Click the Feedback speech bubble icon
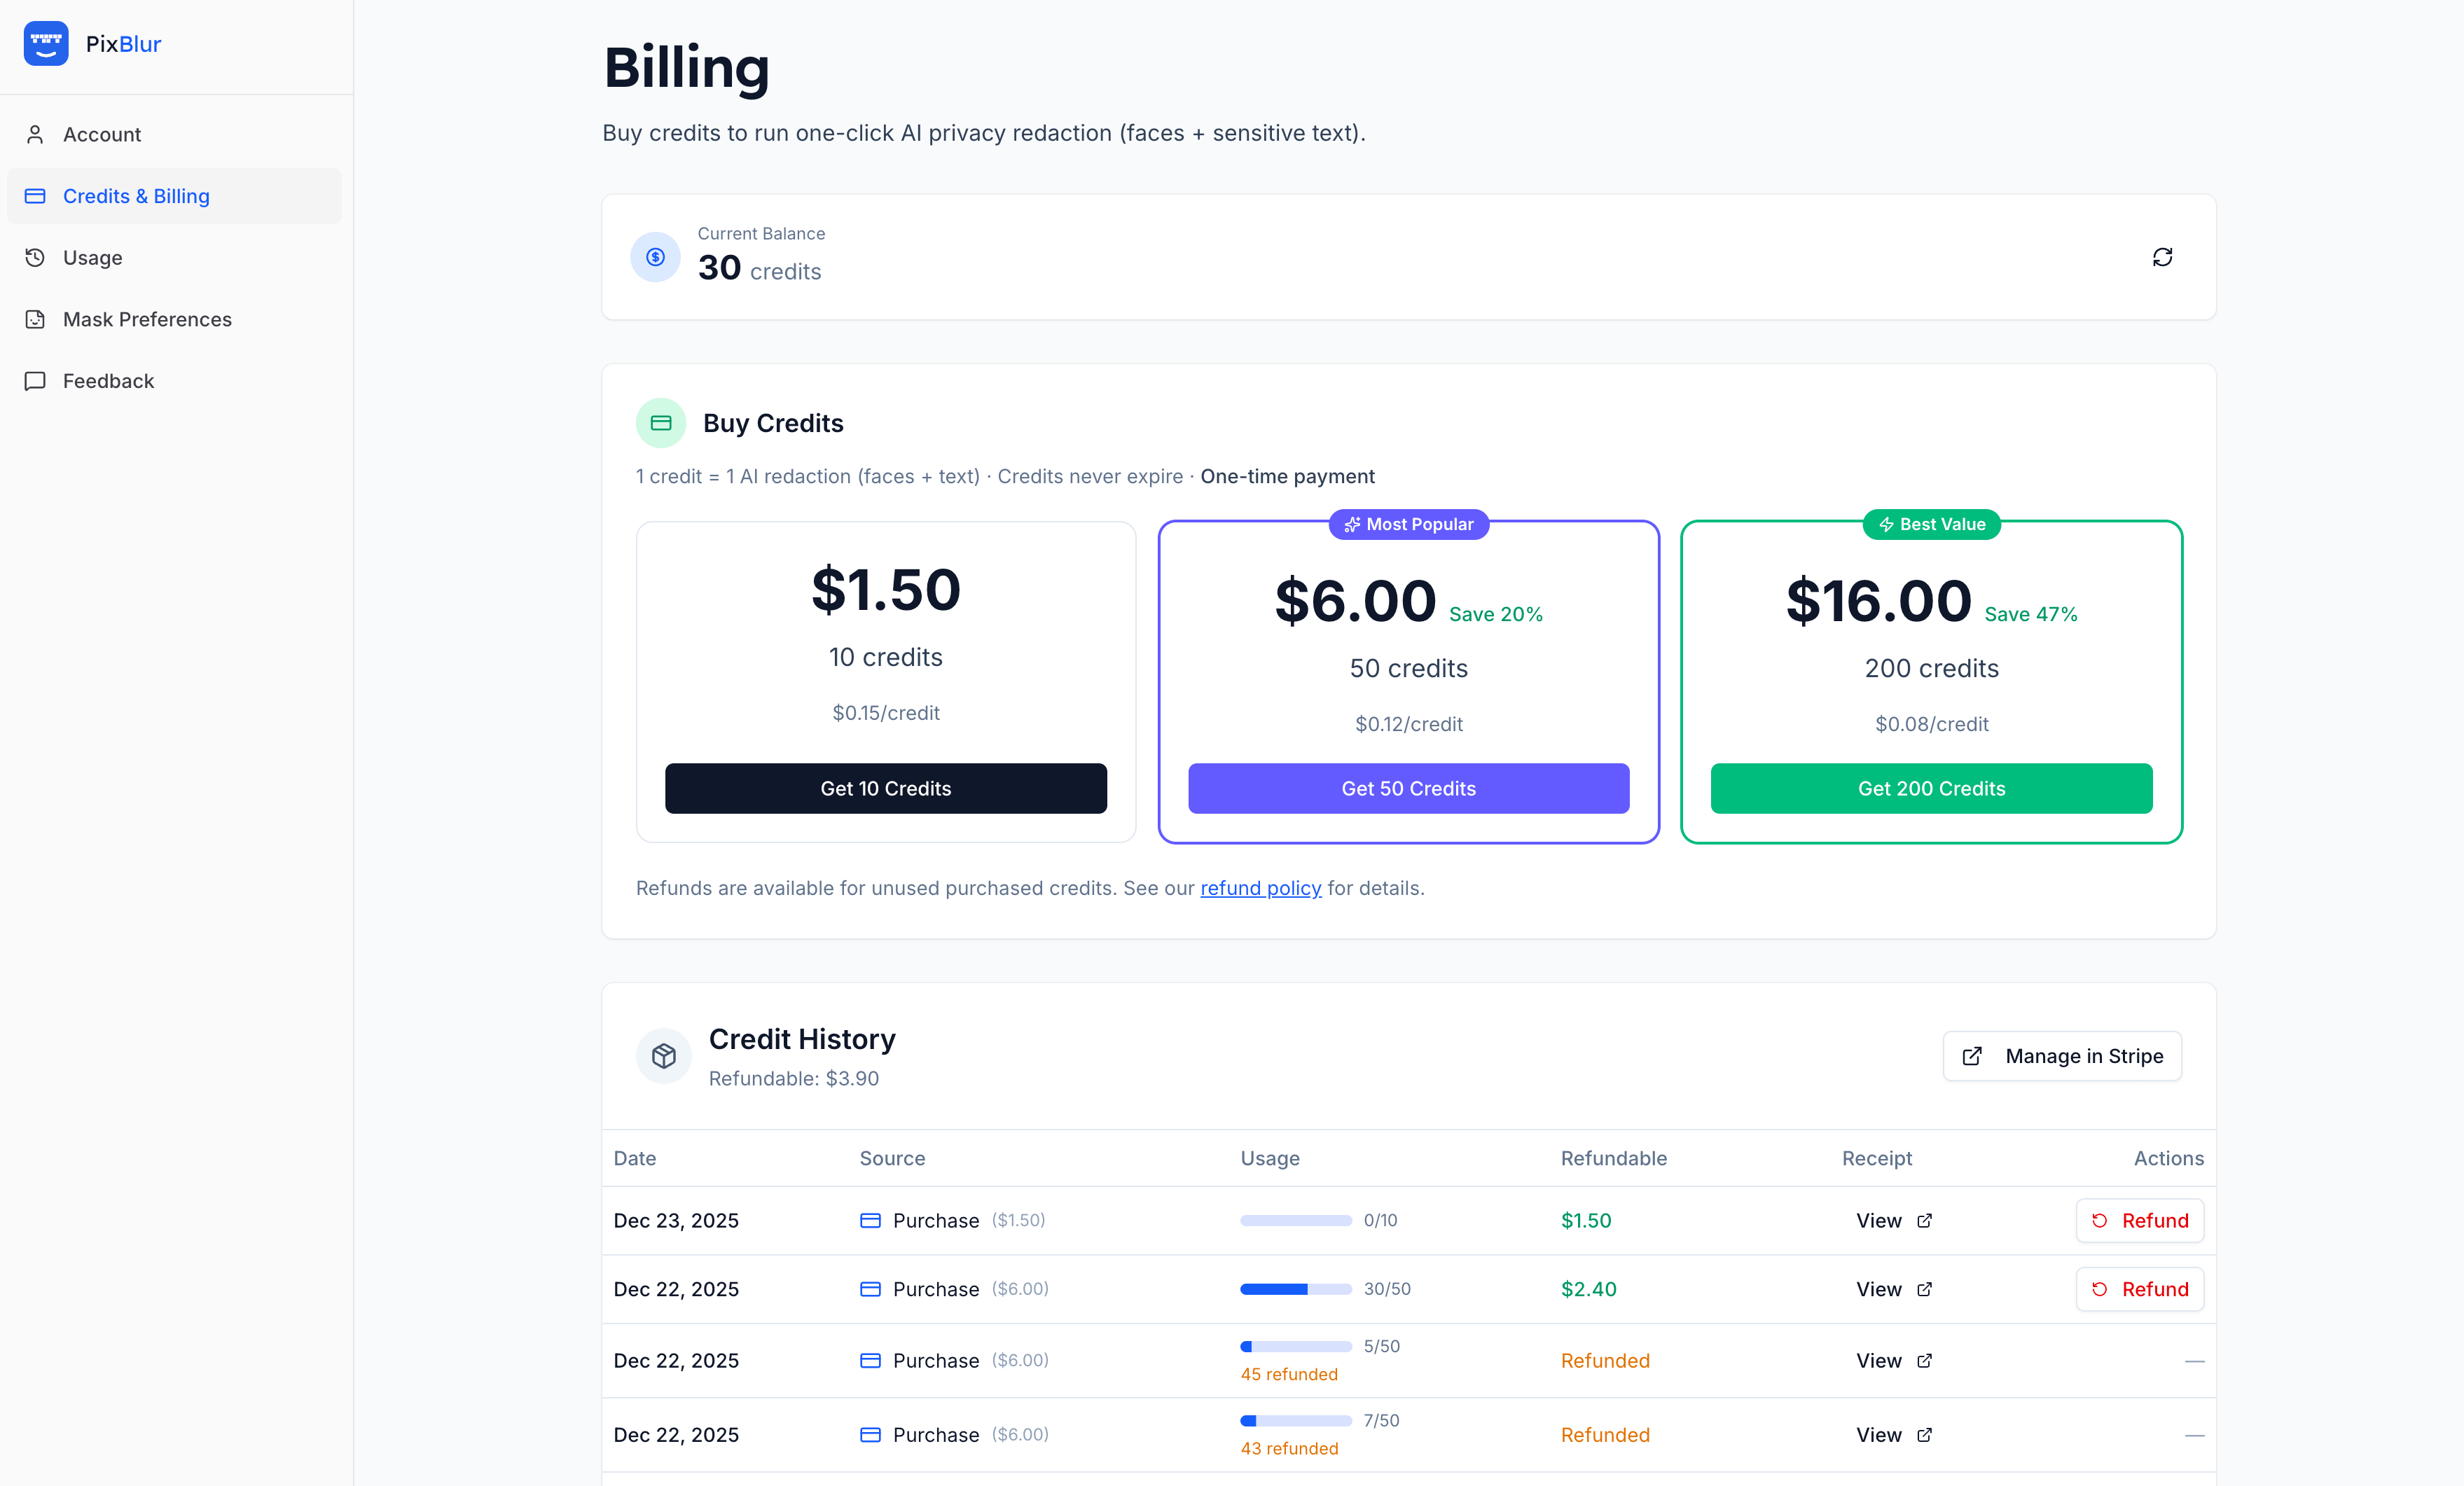Viewport: 2464px width, 1486px height. pos(36,381)
